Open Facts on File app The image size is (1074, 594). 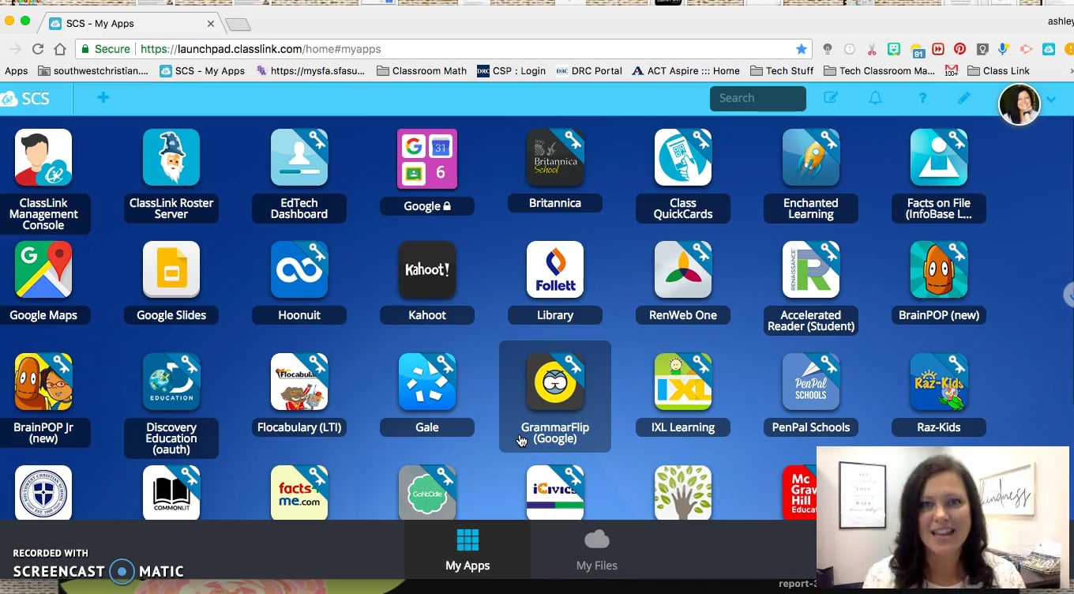(939, 158)
